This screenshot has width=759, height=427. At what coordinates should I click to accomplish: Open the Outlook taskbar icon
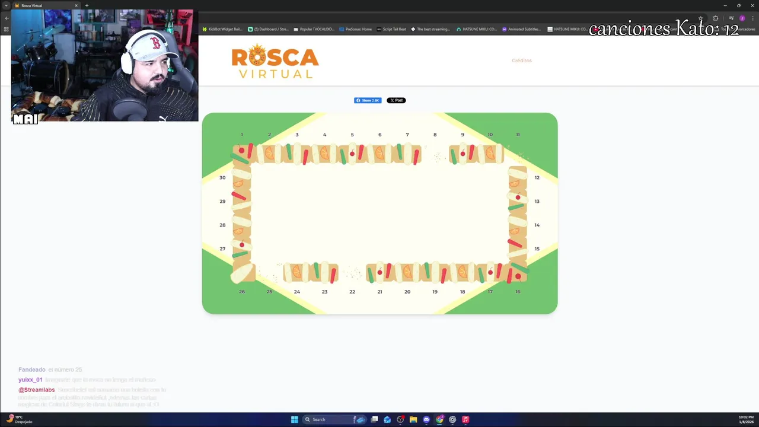387,419
